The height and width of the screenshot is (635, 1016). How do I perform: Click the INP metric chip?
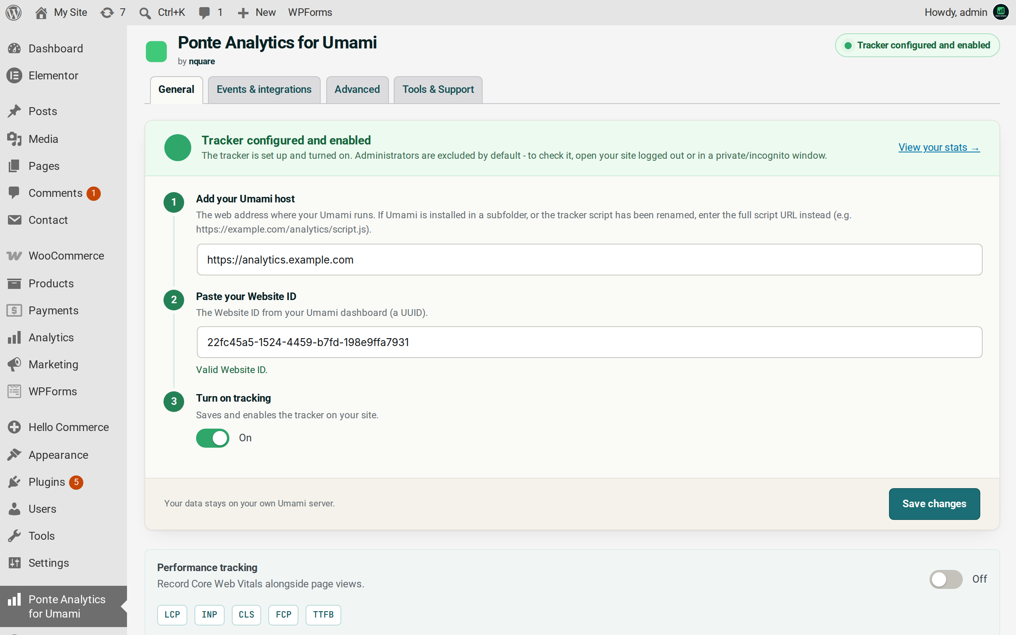tap(209, 615)
